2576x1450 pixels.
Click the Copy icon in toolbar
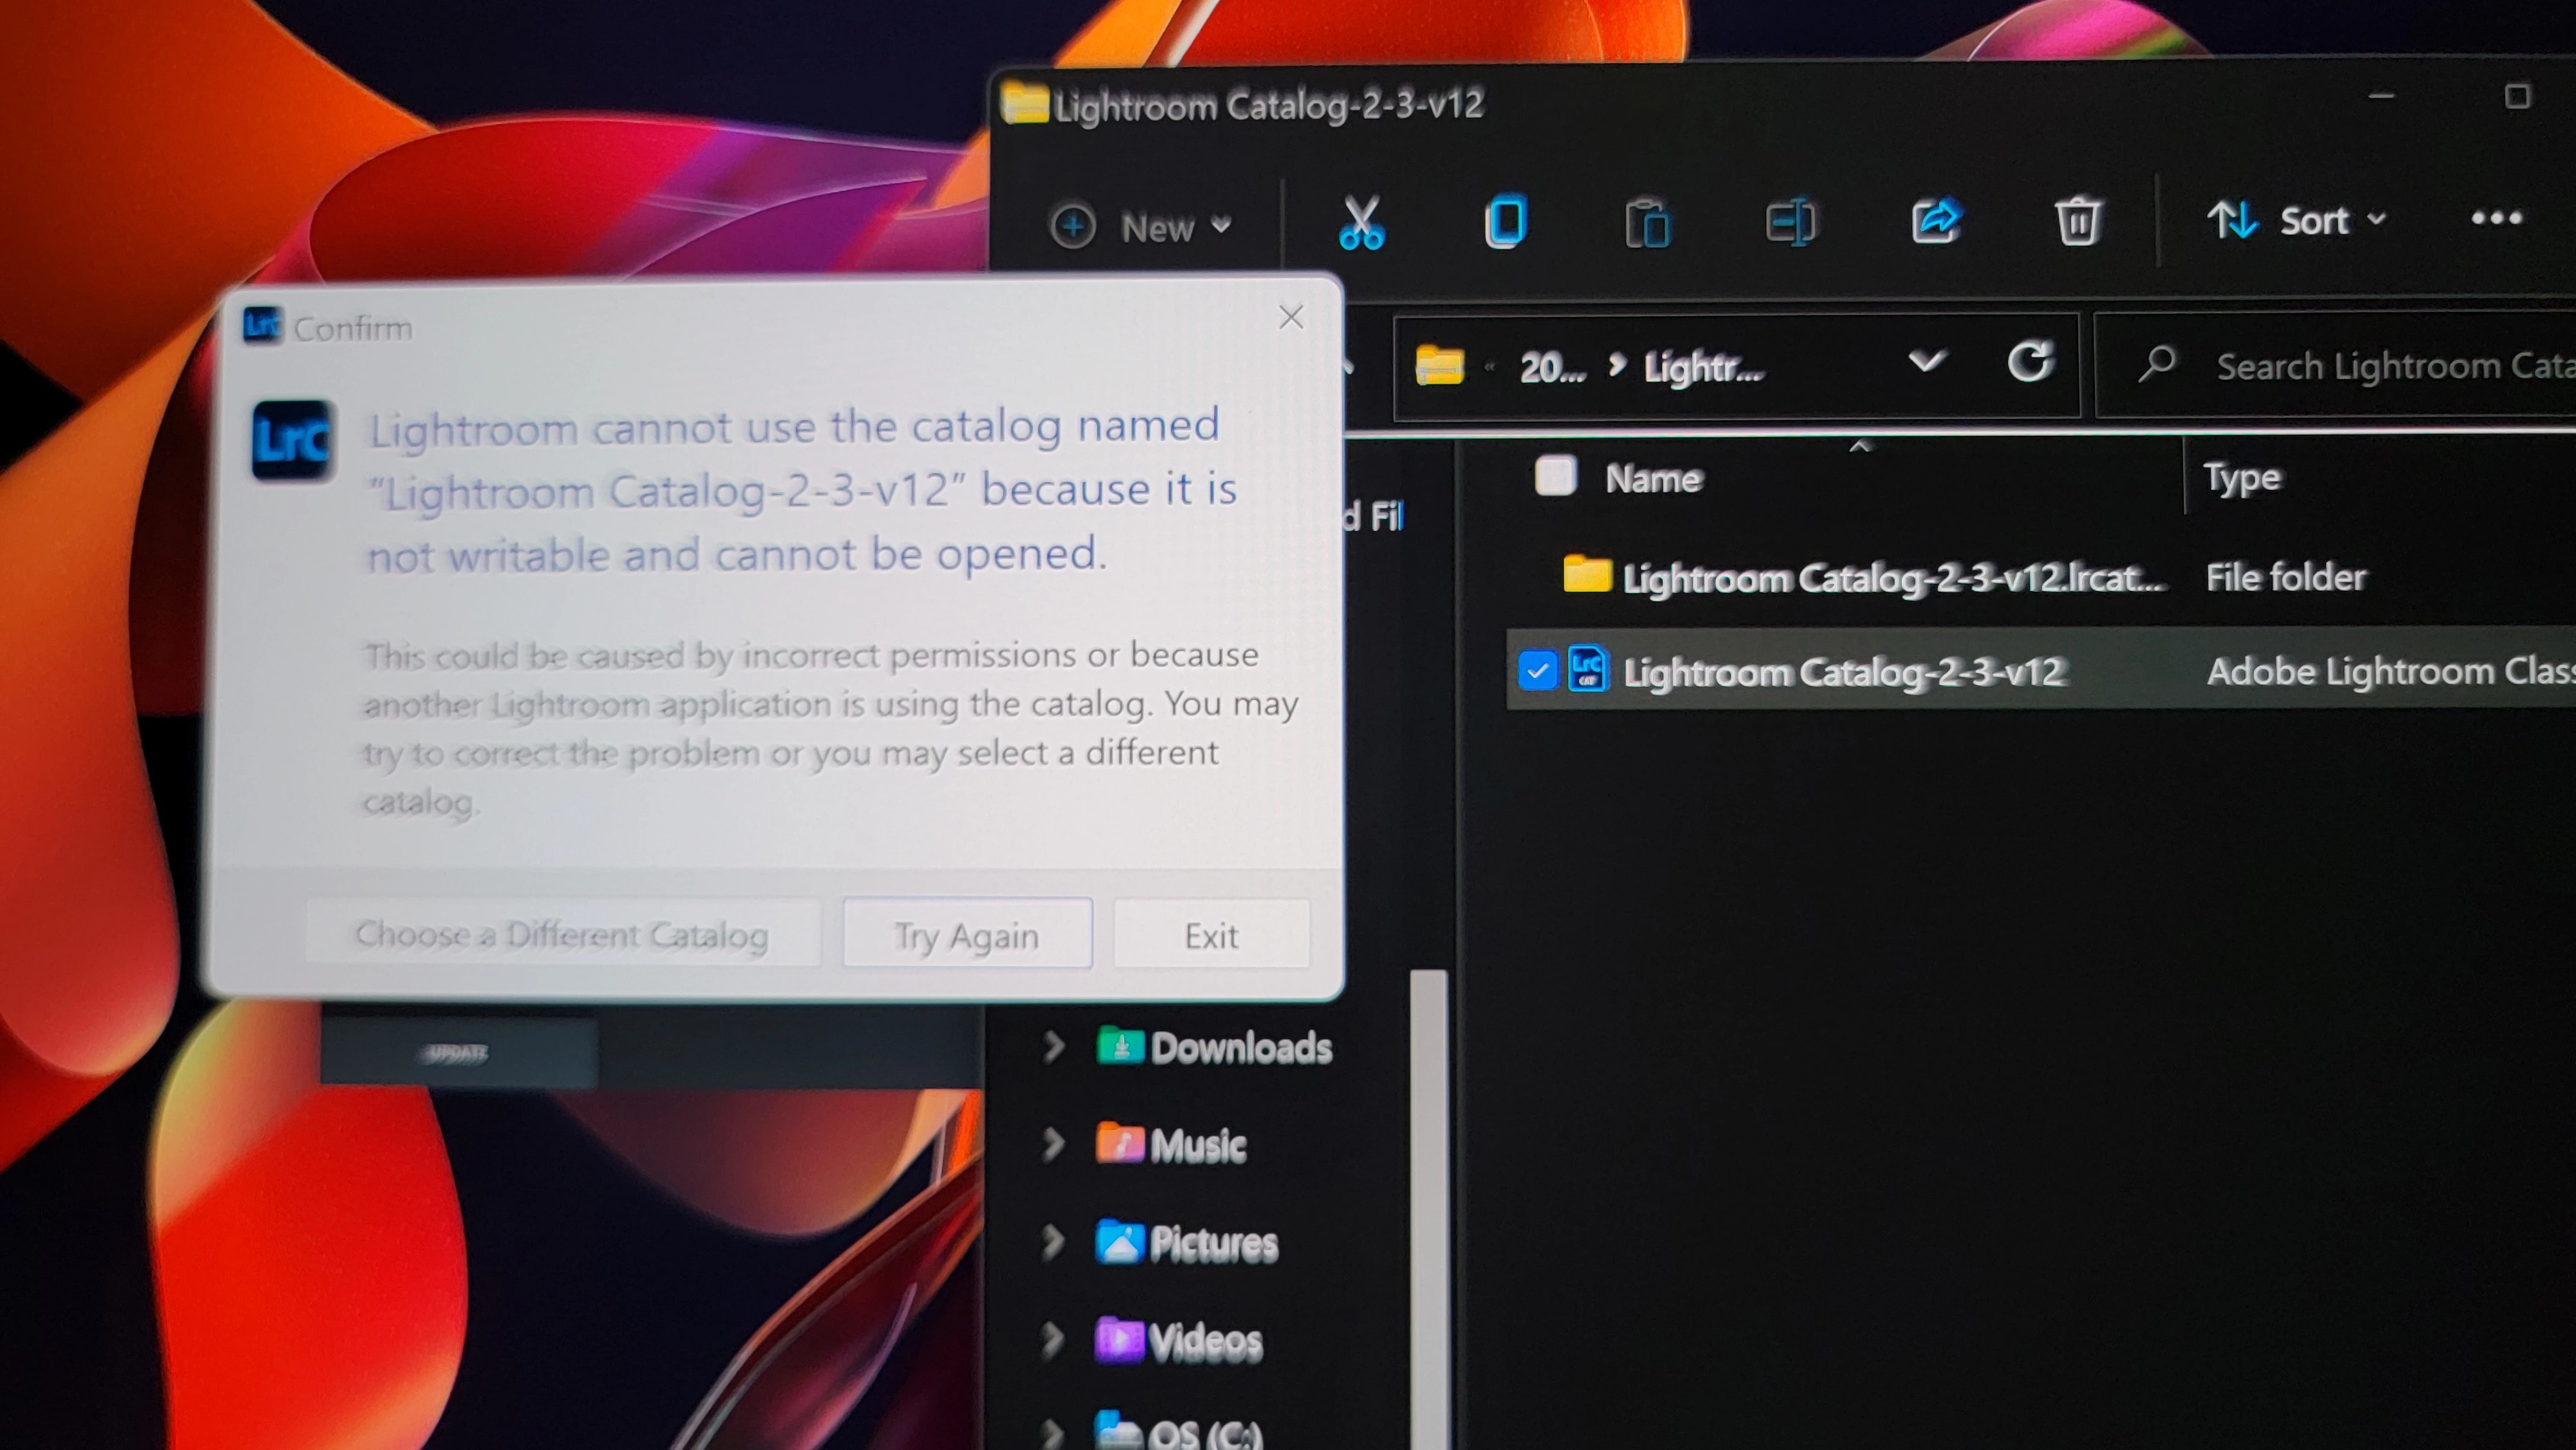point(1505,222)
